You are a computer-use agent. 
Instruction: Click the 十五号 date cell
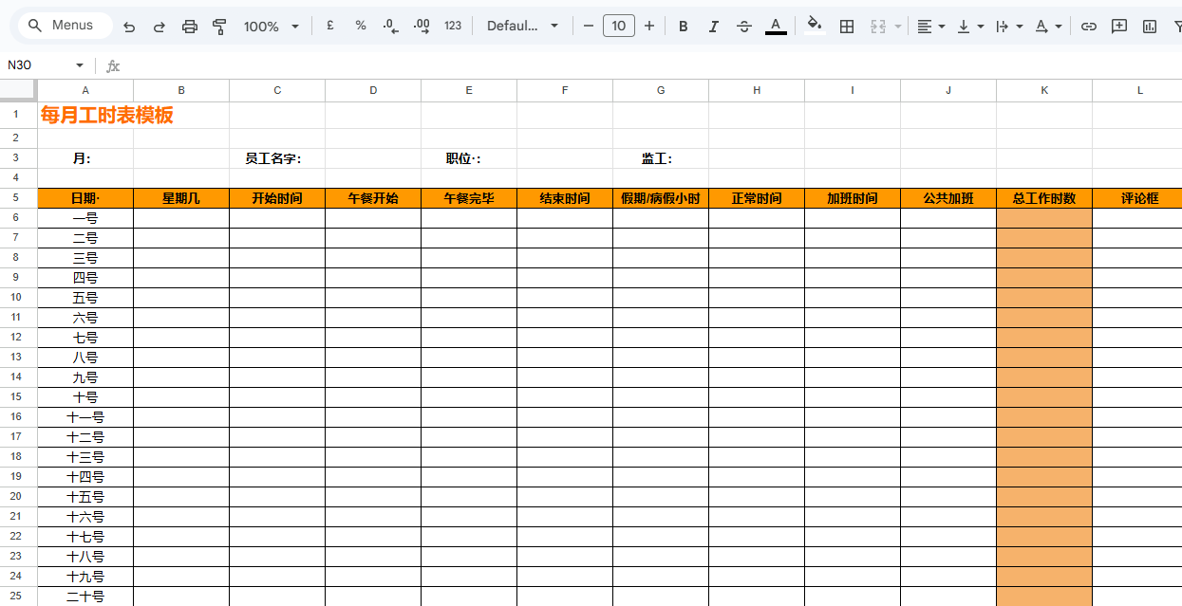(x=85, y=497)
